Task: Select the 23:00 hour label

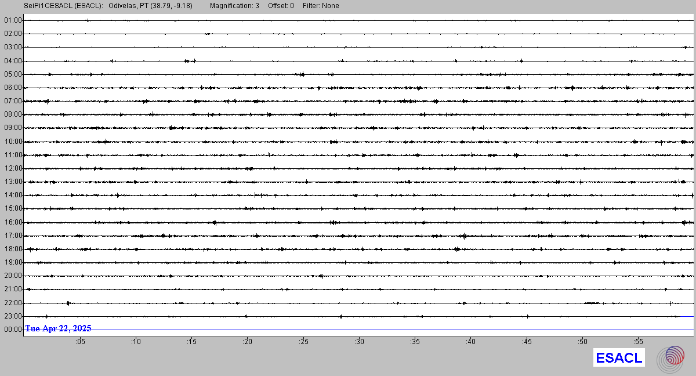Action: (13, 316)
